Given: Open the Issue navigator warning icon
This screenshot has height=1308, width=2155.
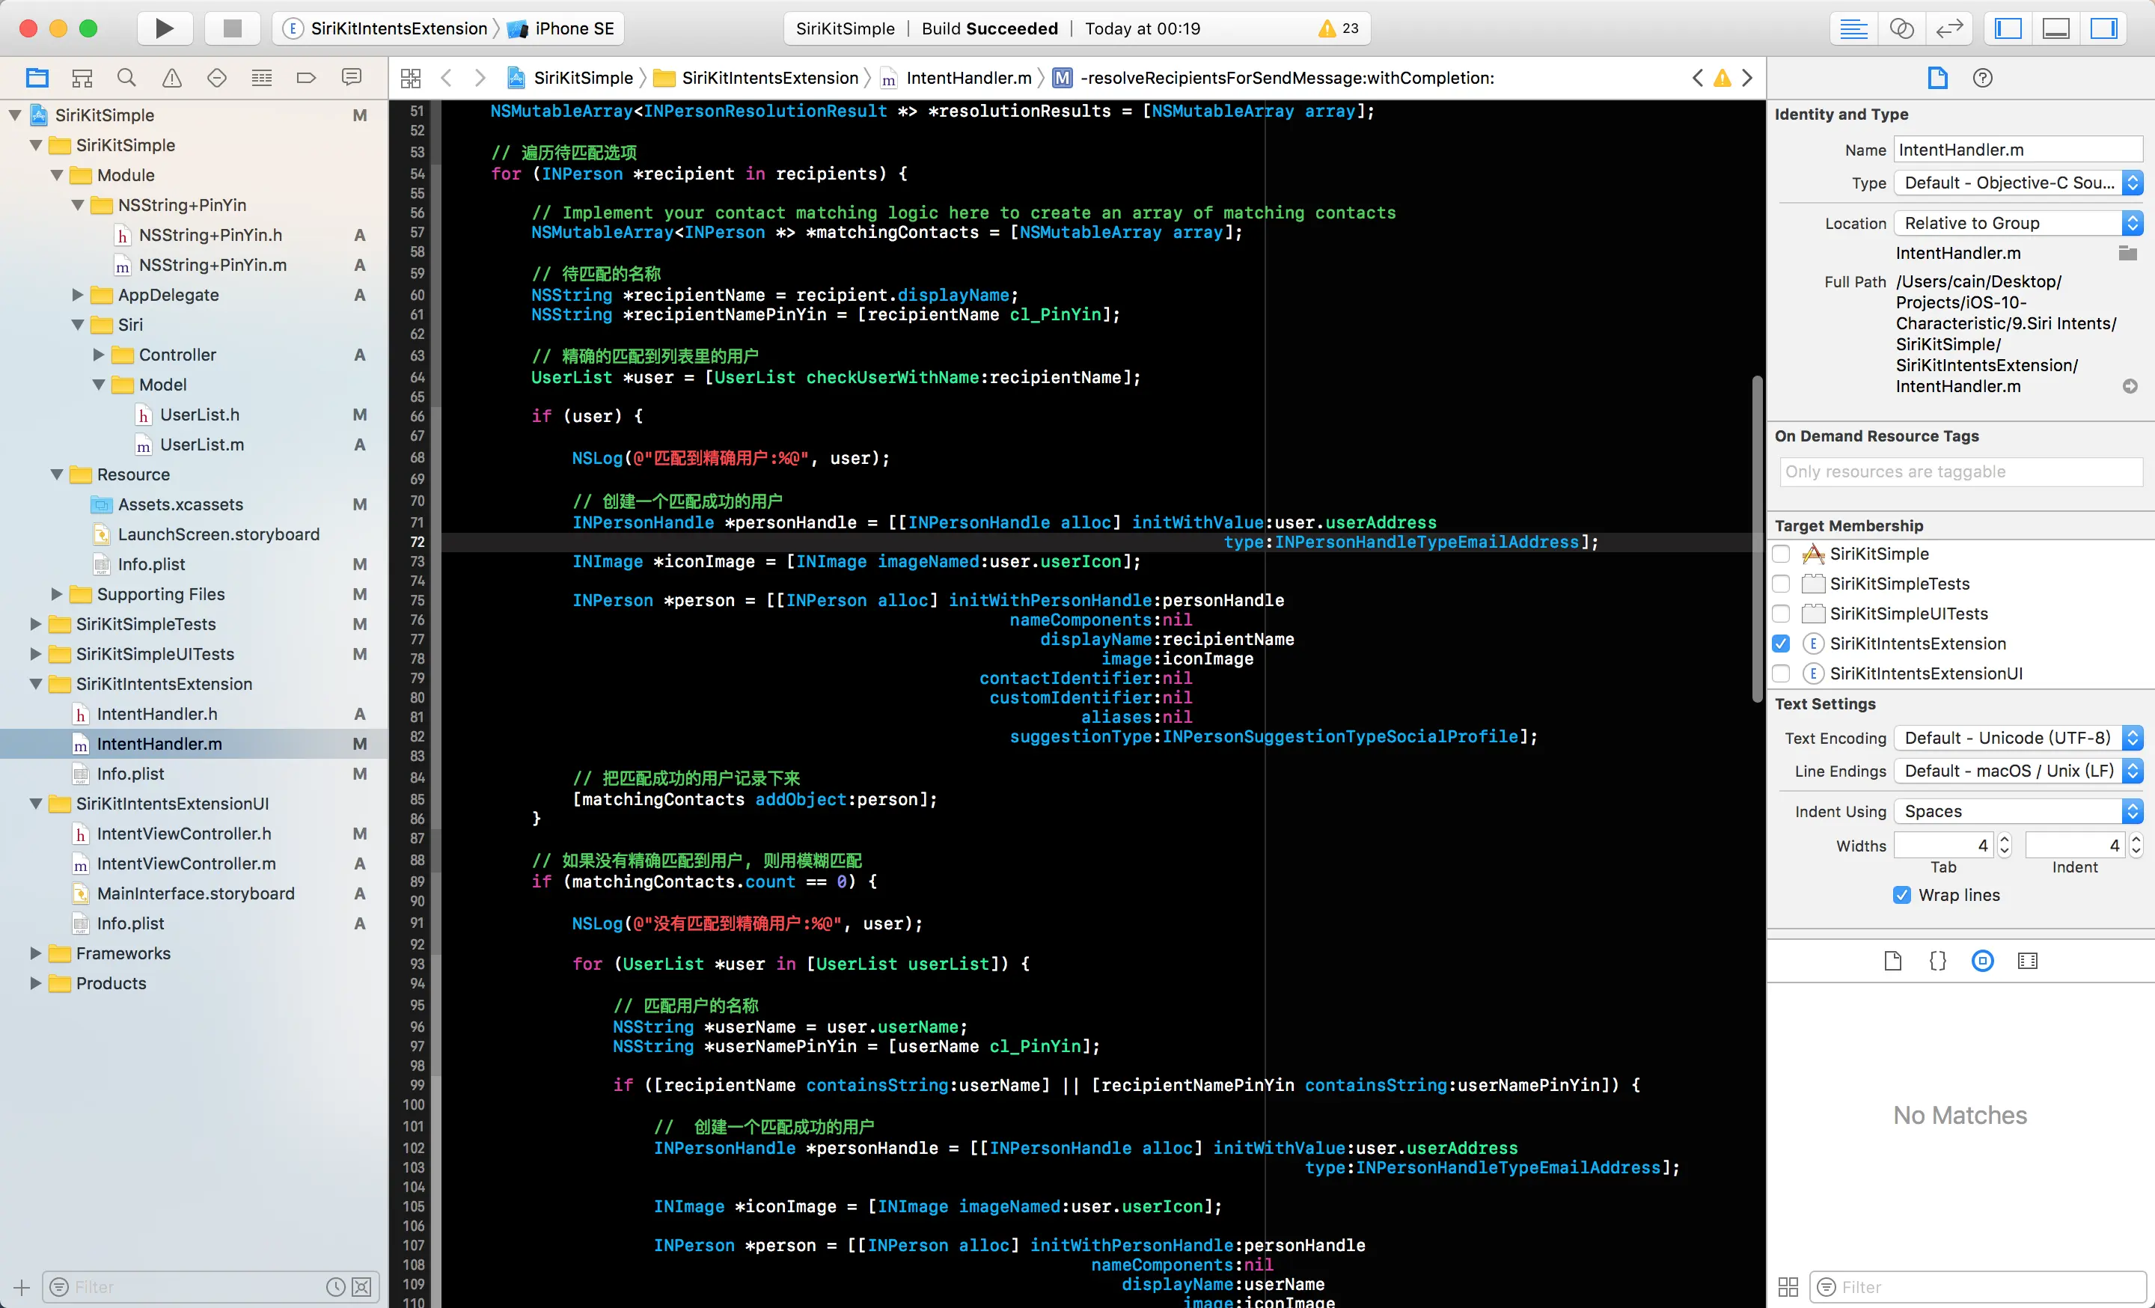Looking at the screenshot, I should pyautogui.click(x=172, y=78).
